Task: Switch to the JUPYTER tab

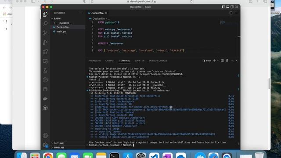Action: pos(140,61)
